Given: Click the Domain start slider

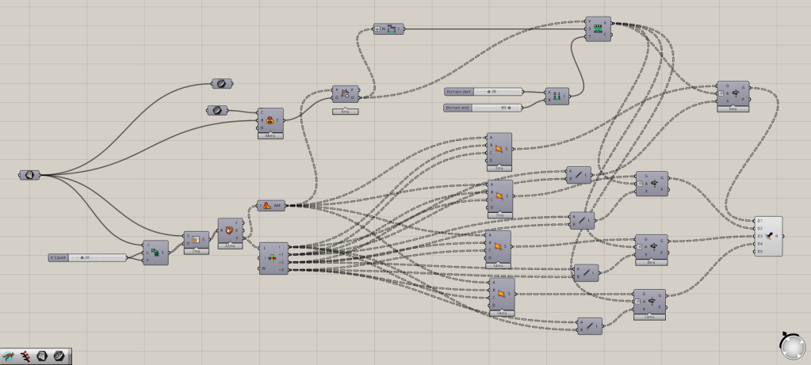Looking at the screenshot, I should pyautogui.click(x=483, y=91).
